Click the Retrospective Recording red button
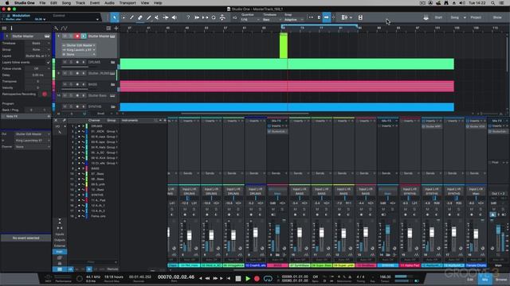Screen dimensions: 510x286 45,94
